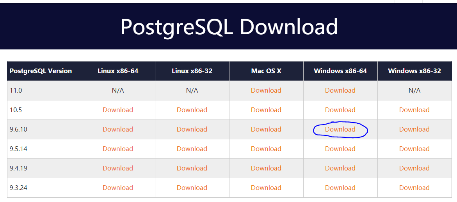
Task: Download PostgreSQL 9.3.24 for Linux x86-64
Action: tap(118, 188)
